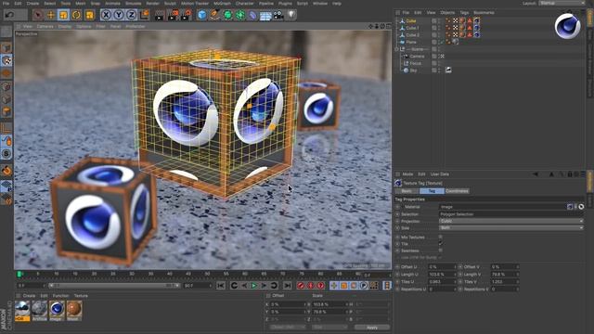594x334 pixels.
Task: Select the Camera object in Object Manager
Action: click(417, 56)
